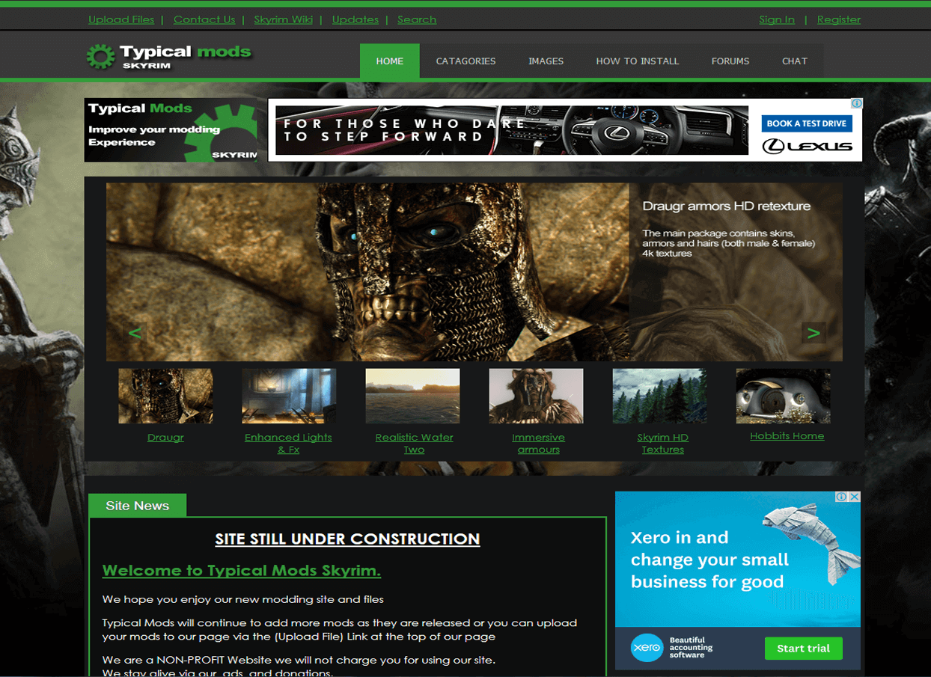Click the Draugr helmet slideshow image
Screen dimensions: 931x677
(x=367, y=272)
